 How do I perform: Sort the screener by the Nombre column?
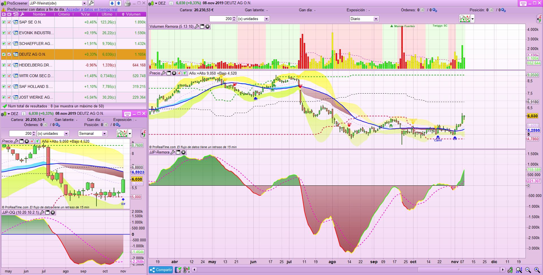point(39,14)
